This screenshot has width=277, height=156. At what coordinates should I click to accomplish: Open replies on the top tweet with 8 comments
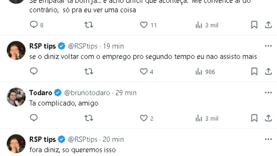[34, 25]
